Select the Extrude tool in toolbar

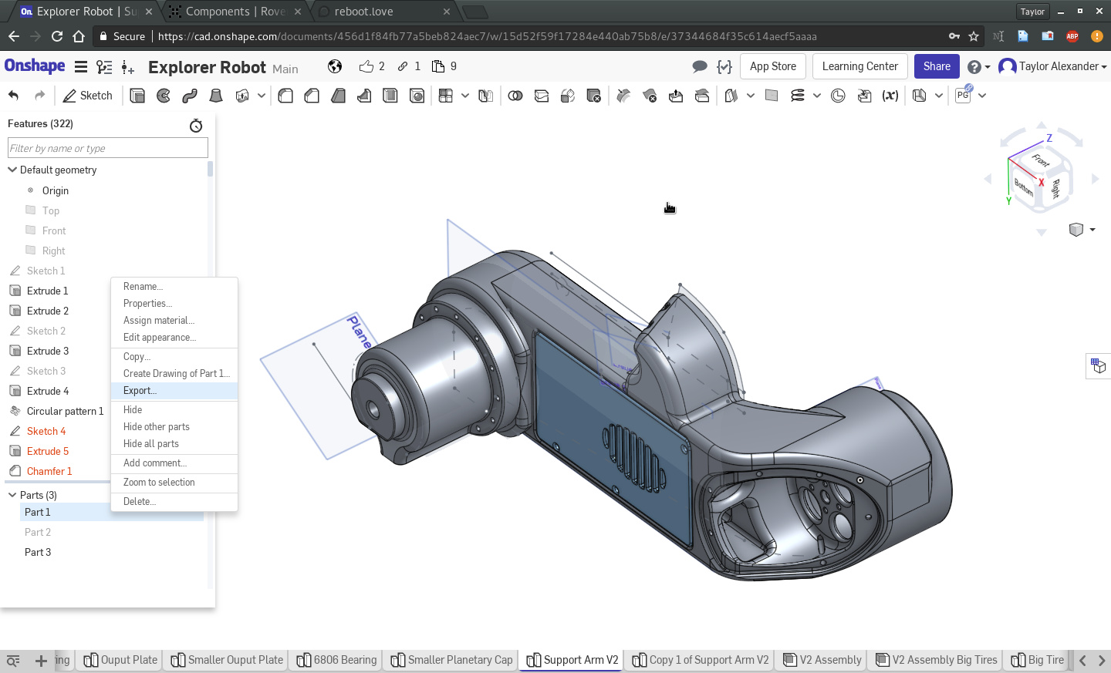(137, 96)
